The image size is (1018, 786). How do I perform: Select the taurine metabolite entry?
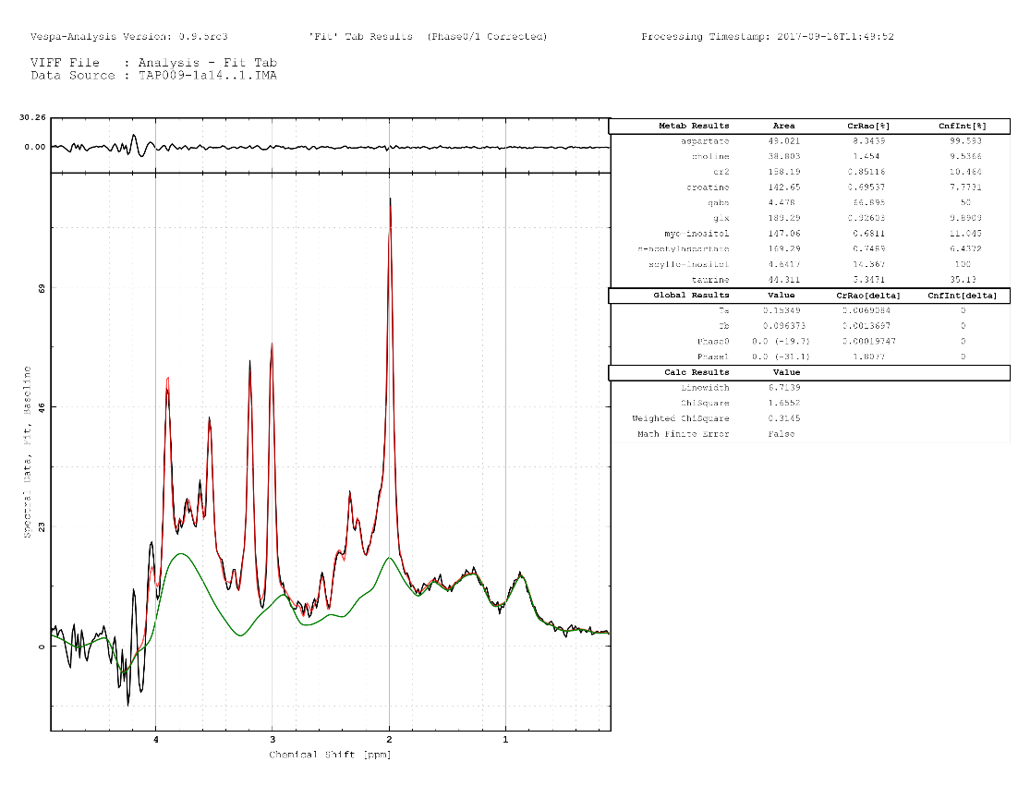coord(711,280)
